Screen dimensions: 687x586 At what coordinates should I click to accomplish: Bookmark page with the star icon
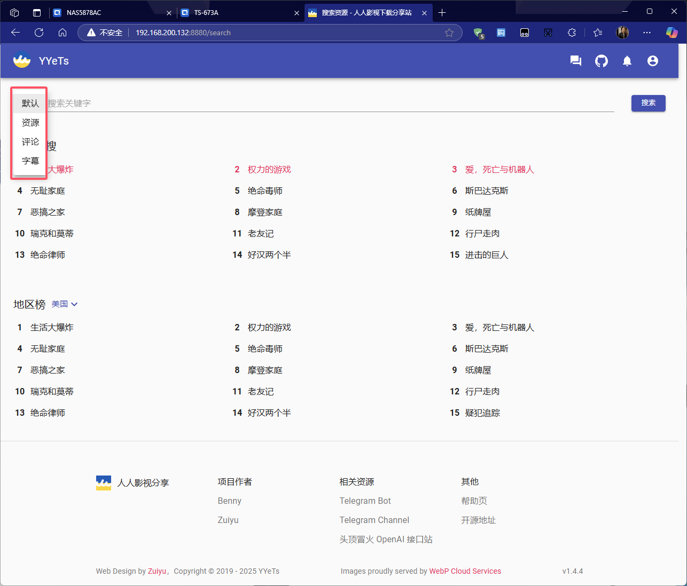coord(449,33)
